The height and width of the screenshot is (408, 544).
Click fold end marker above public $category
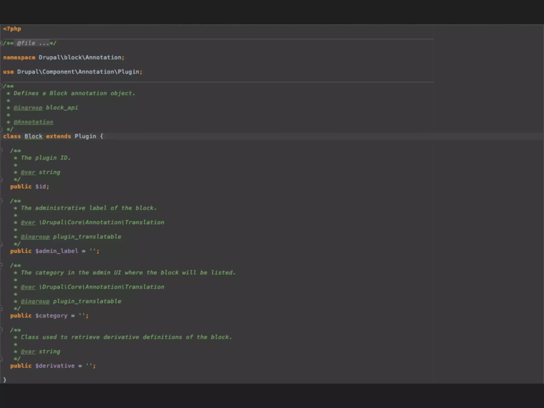(1, 309)
